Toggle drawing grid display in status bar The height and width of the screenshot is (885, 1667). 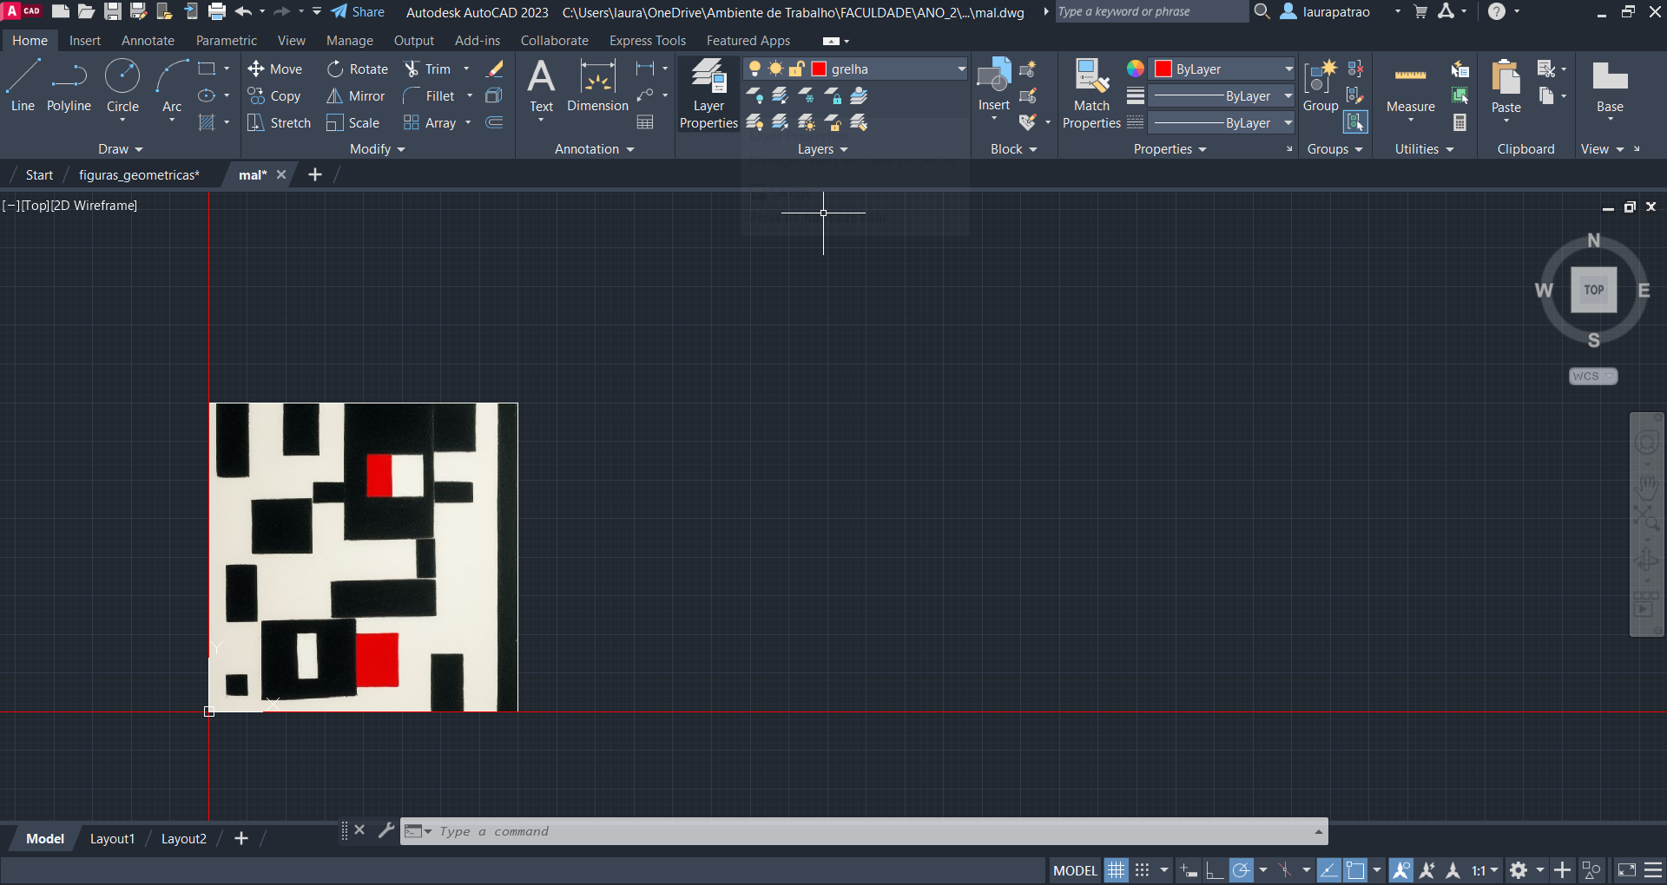click(x=1116, y=870)
